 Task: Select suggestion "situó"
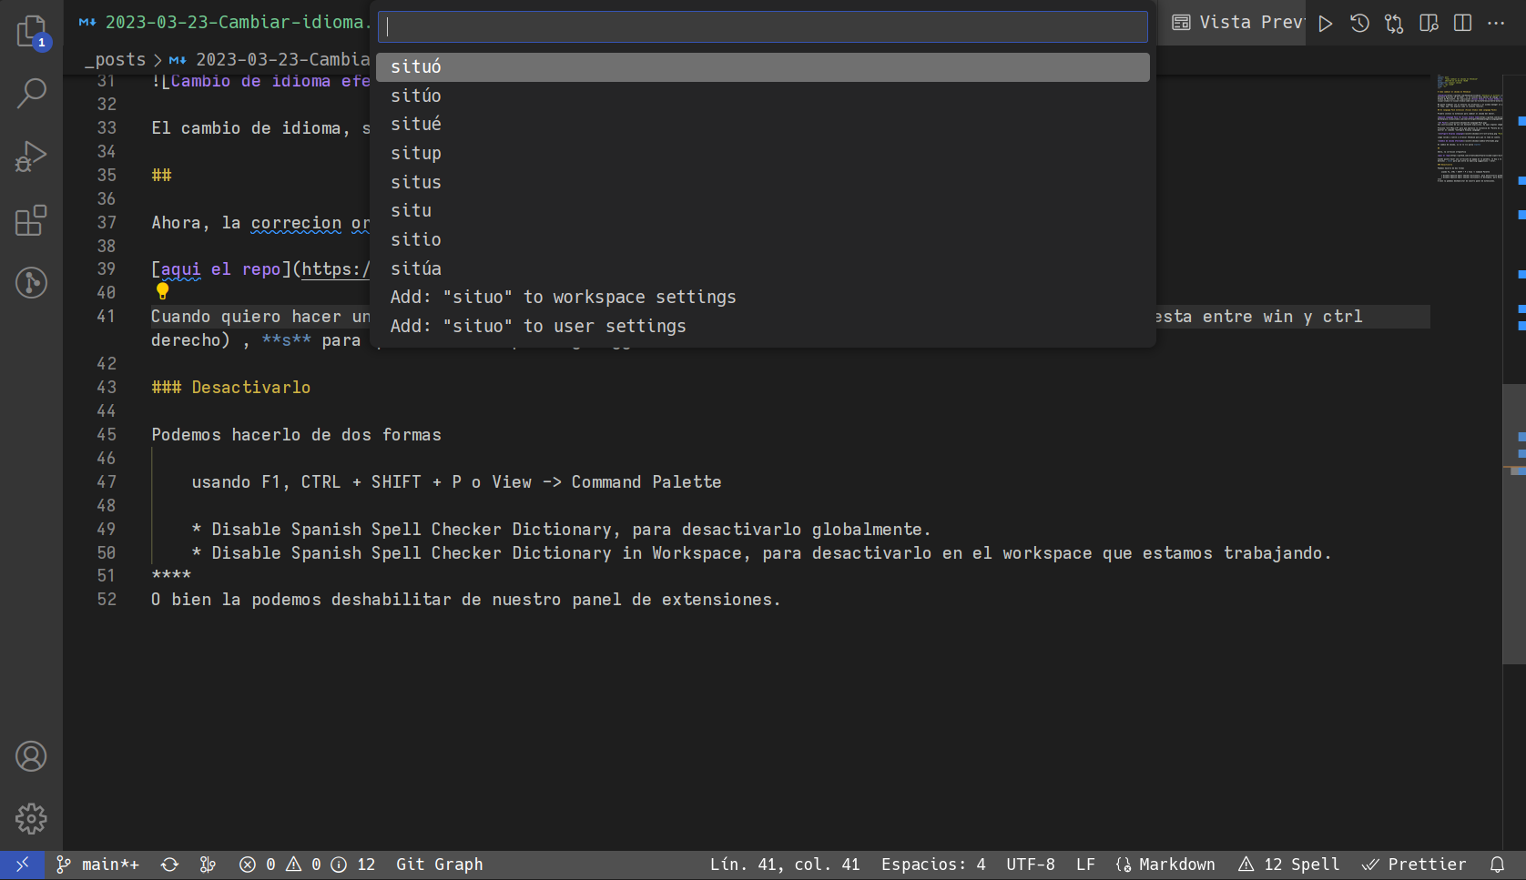click(x=763, y=67)
